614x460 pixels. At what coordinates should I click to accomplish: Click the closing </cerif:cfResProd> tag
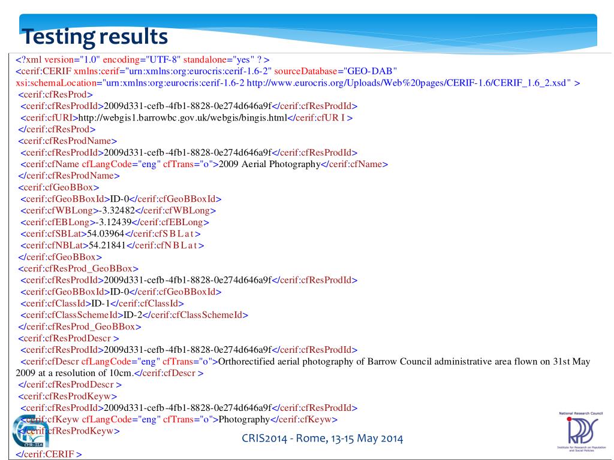[57, 129]
